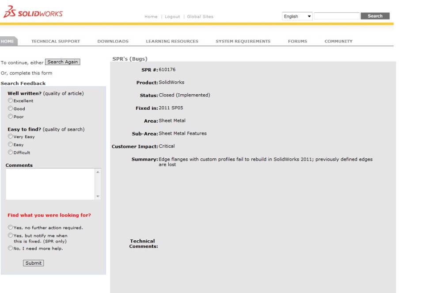
Task: Go to DOWNLOADS tab
Action: coord(113,41)
